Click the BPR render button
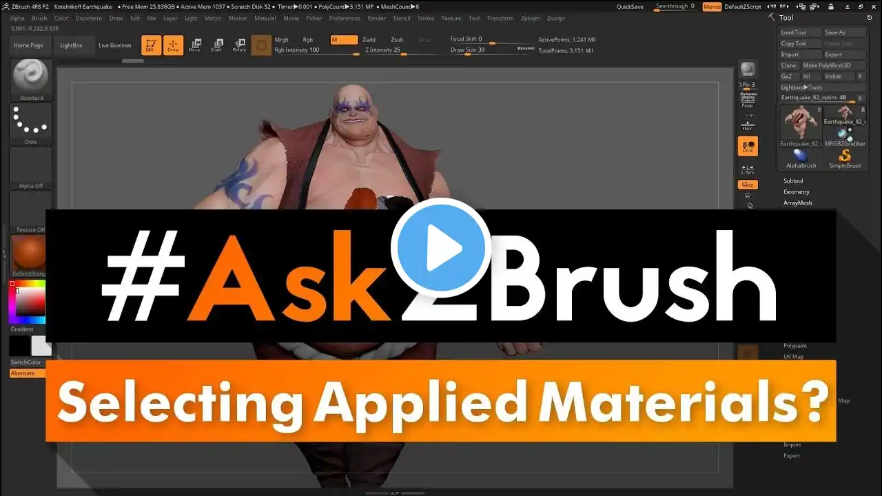882x496 pixels. click(747, 70)
